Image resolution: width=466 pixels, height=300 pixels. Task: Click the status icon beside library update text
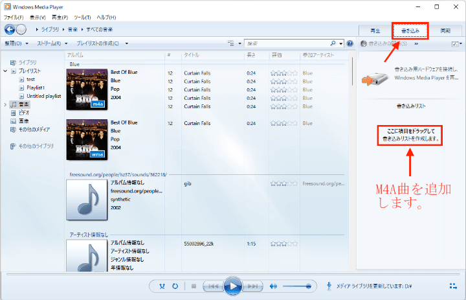(x=329, y=286)
